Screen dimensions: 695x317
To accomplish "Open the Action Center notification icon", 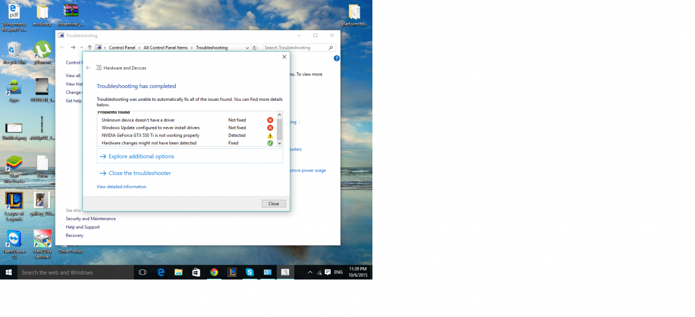I will click(x=328, y=272).
